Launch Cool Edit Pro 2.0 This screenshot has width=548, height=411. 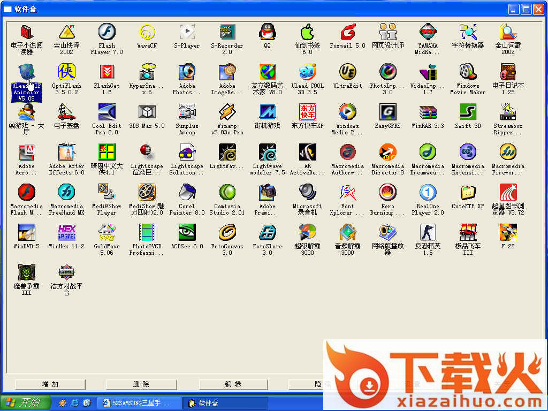pyautogui.click(x=106, y=112)
